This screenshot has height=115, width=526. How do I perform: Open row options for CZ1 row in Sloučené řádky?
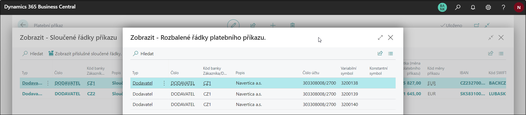(48, 83)
